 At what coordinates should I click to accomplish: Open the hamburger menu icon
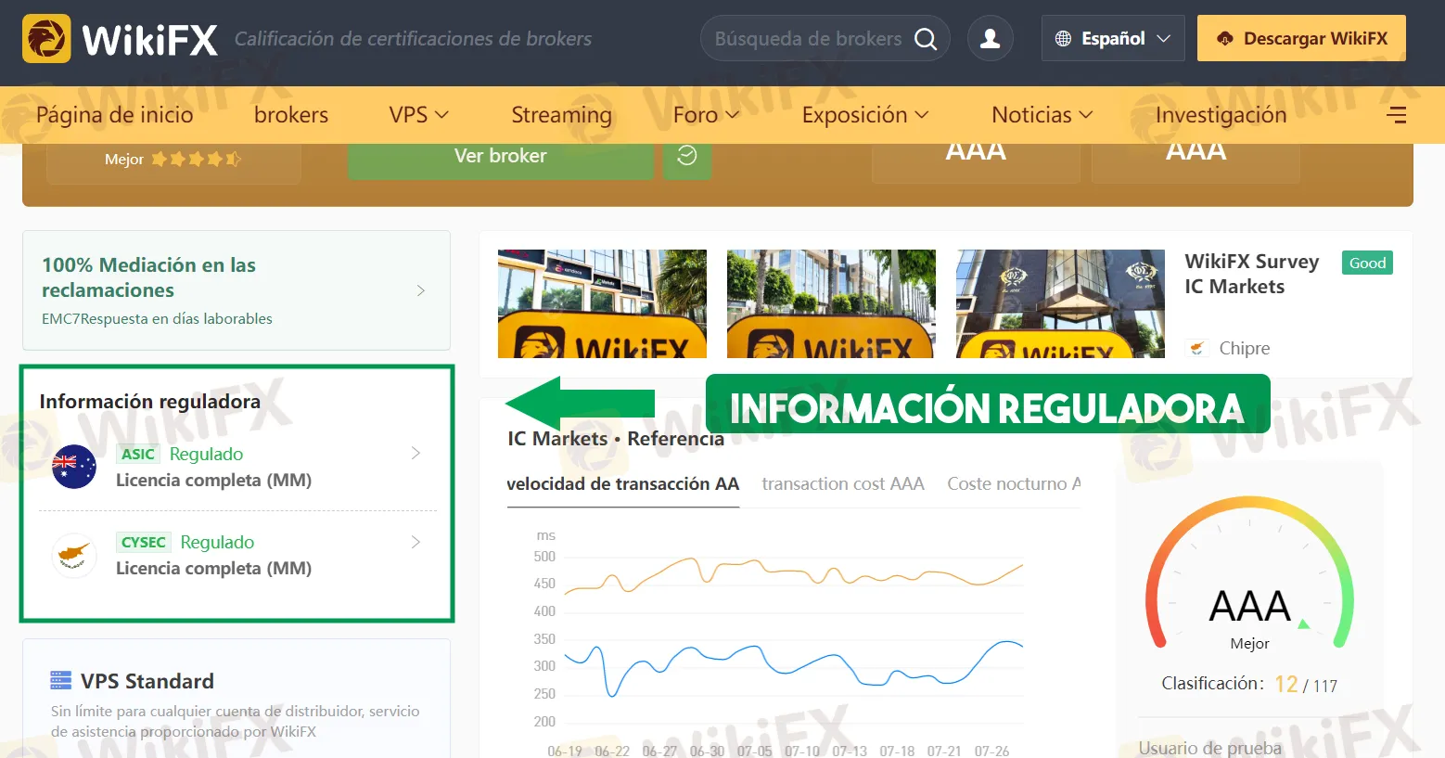1396,115
